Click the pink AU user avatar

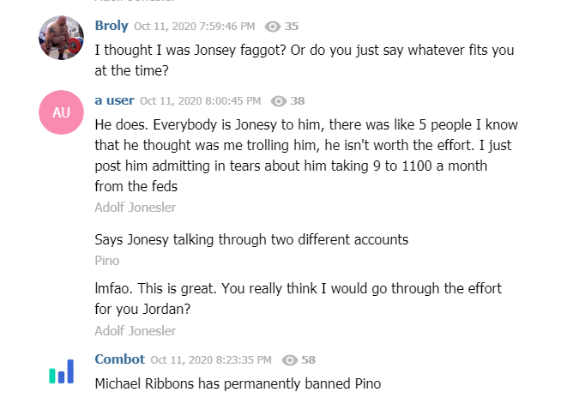pyautogui.click(x=62, y=112)
